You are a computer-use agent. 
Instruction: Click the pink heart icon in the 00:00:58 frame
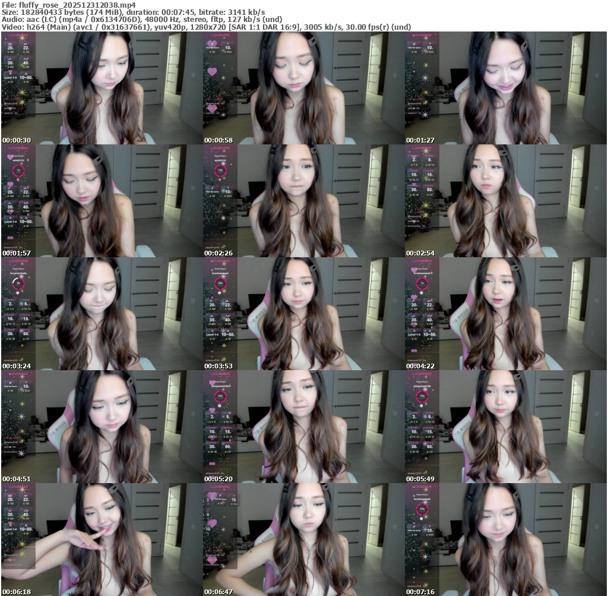point(212,72)
